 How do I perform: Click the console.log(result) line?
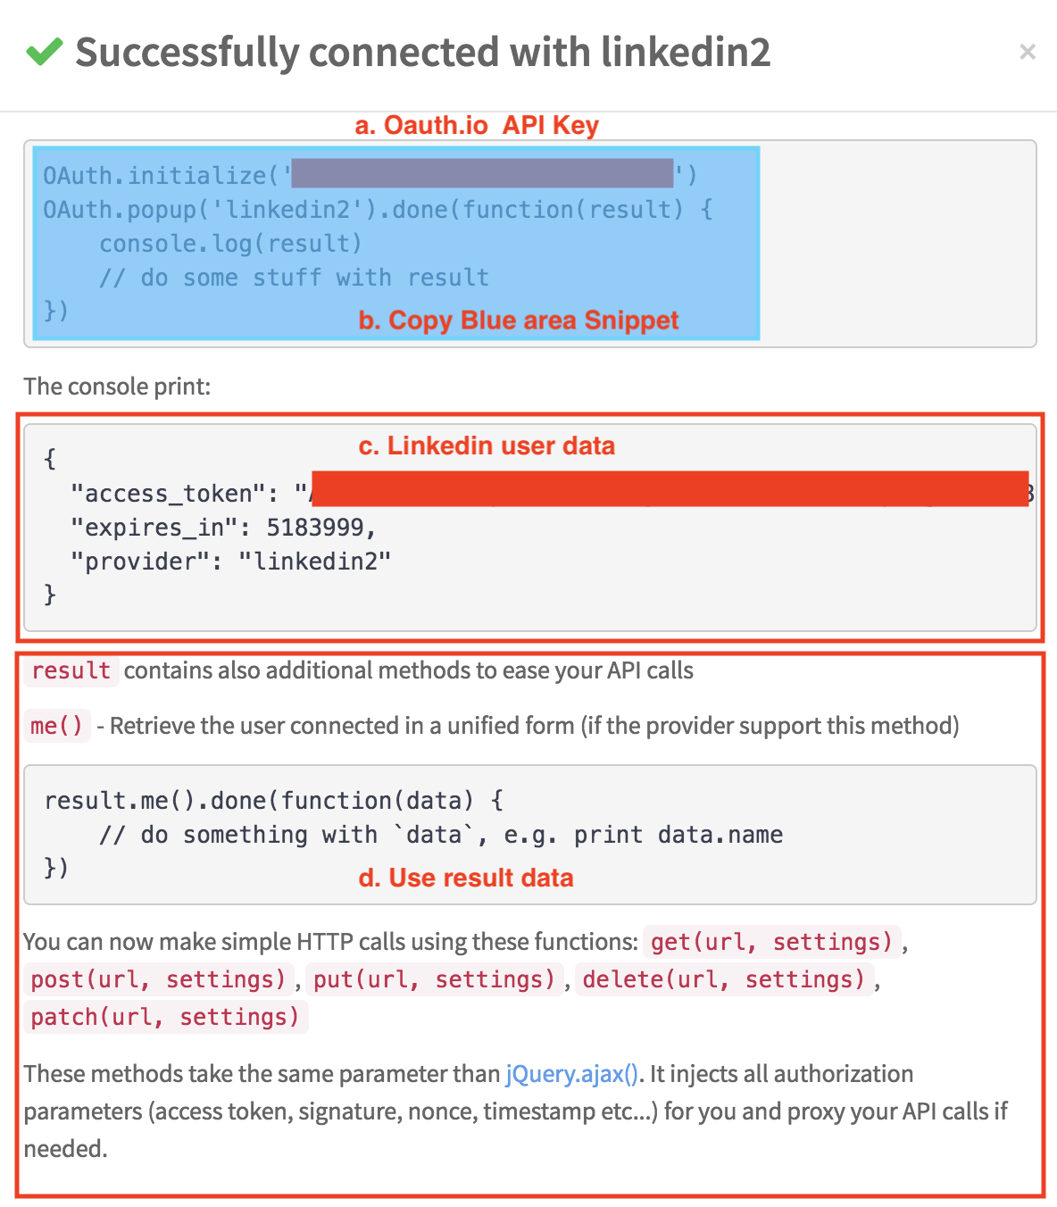point(230,244)
